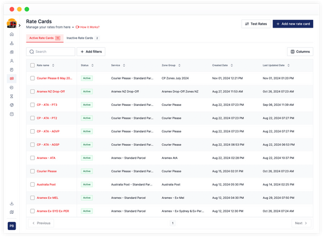Click the PB avatar badge
The image size is (323, 237).
pos(12,226)
